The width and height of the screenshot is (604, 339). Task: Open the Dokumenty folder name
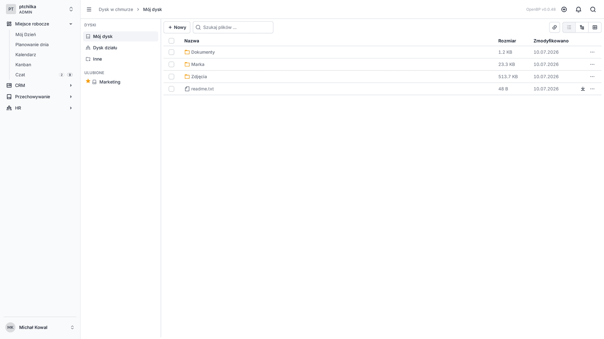(x=203, y=52)
